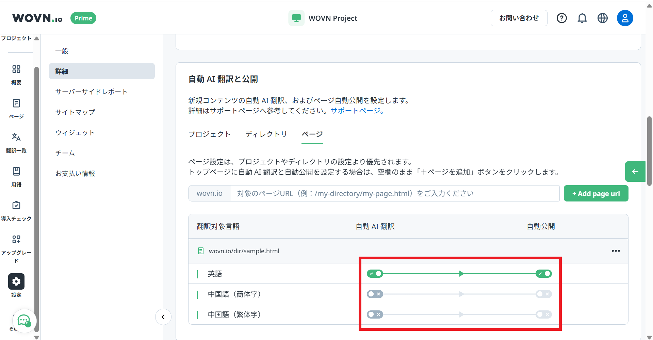653x340 pixels.
Task: Disable auto AI translation for 英語
Action: 375,274
